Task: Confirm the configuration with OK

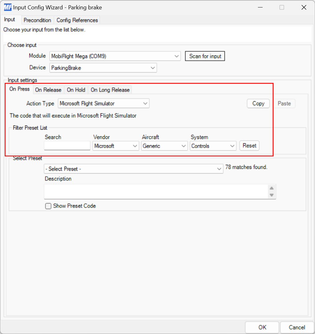Action: pyautogui.click(x=262, y=327)
